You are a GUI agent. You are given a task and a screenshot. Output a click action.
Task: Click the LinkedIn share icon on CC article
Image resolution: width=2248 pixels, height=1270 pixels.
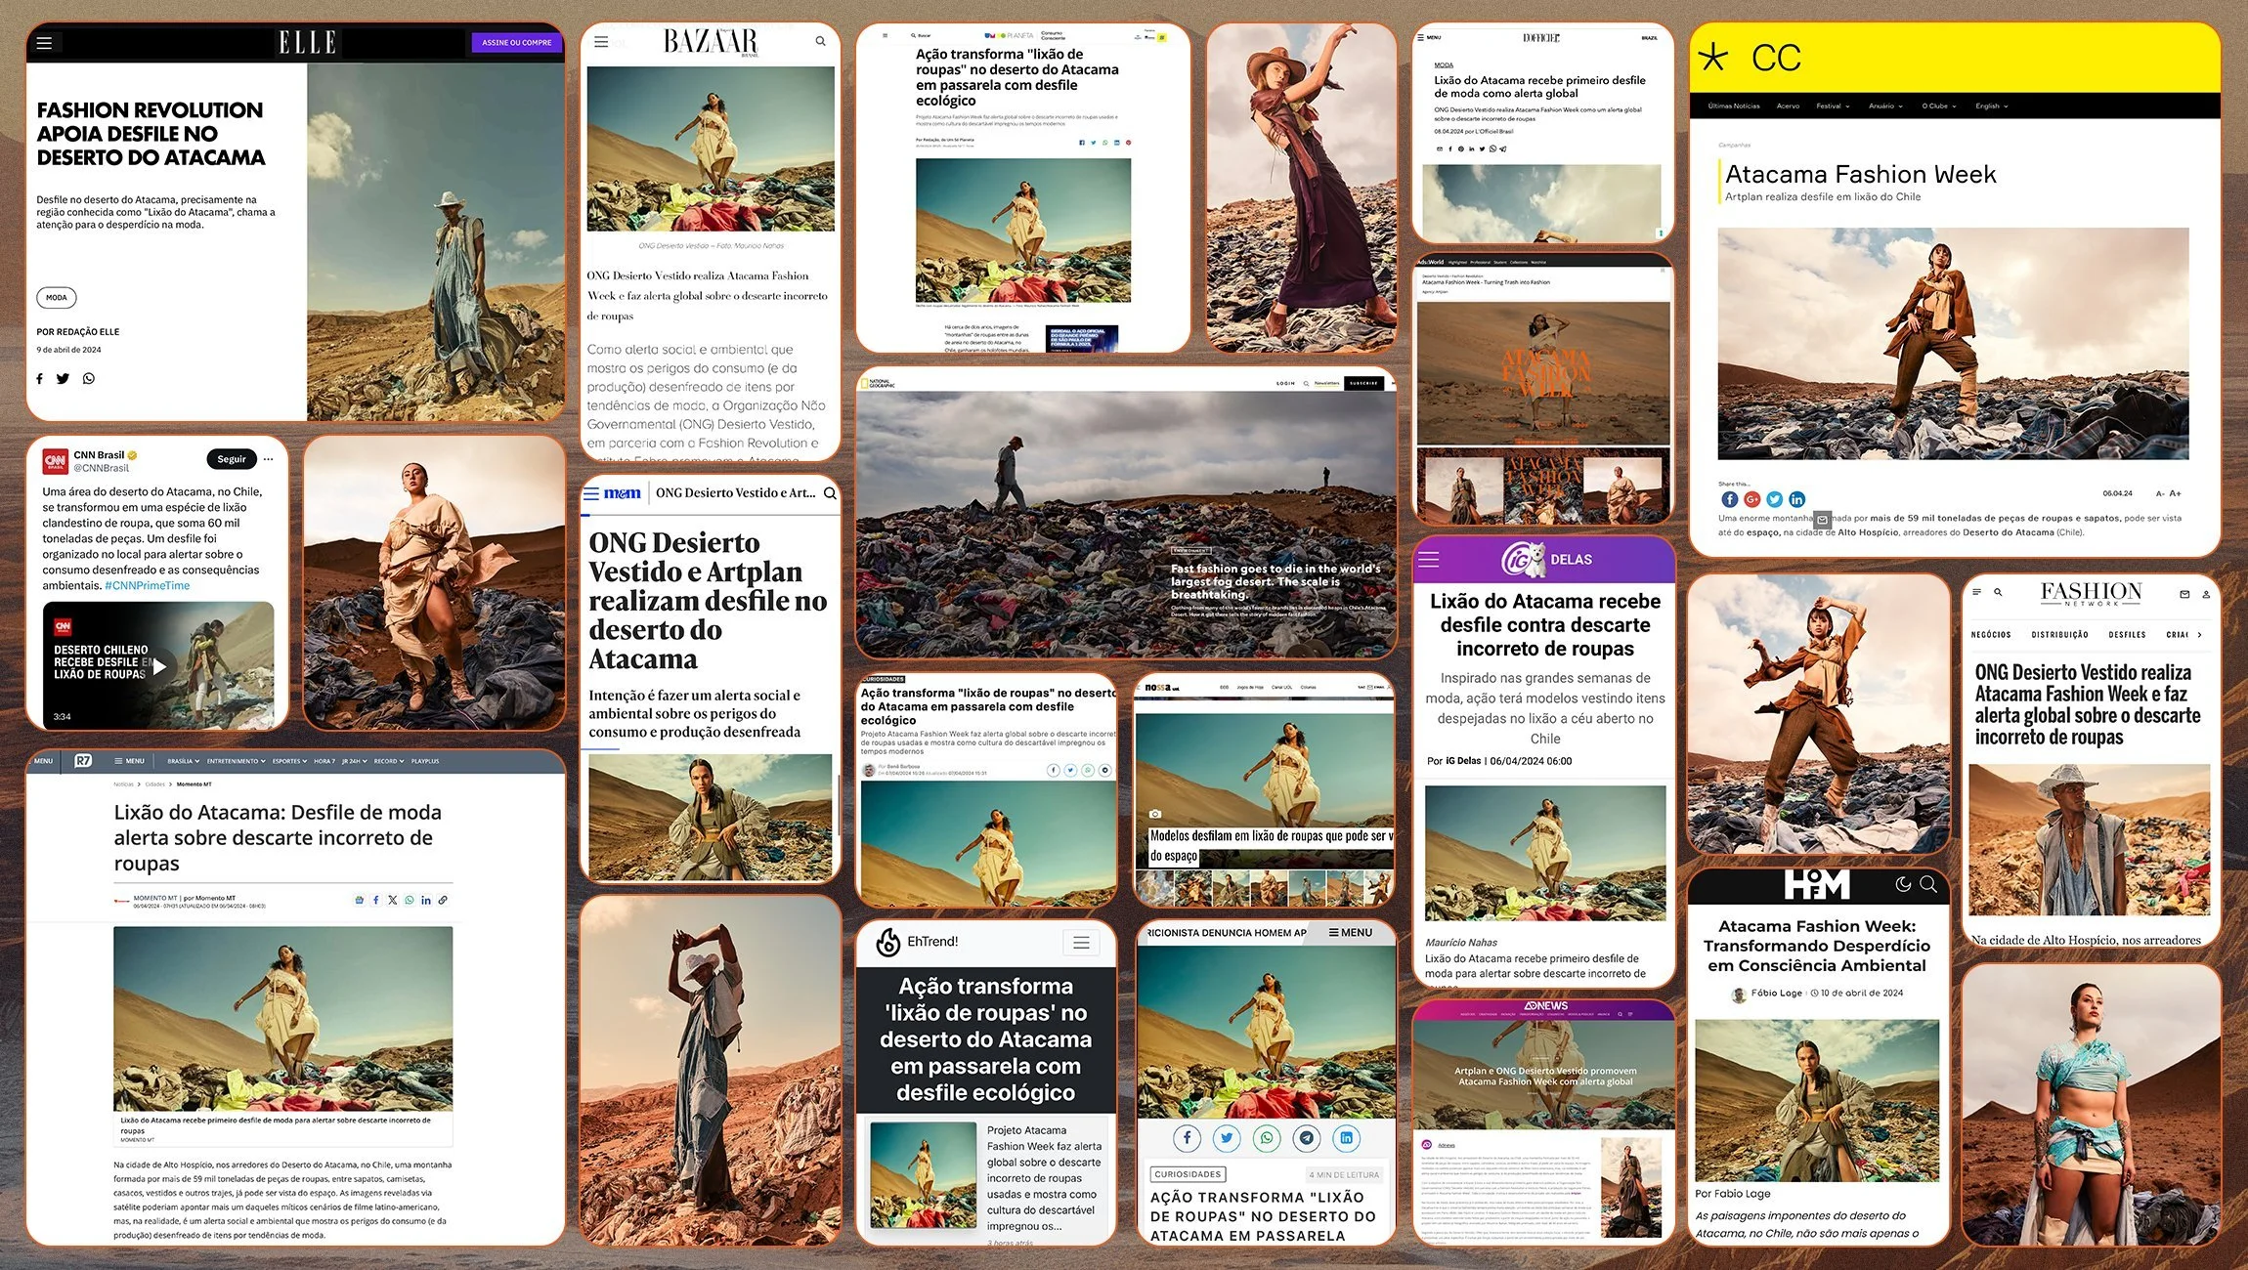pos(1797,499)
